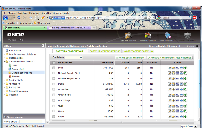Viewport: 202px width, 128px height.
Task: Open Surveillance Station
Action: point(187,36)
